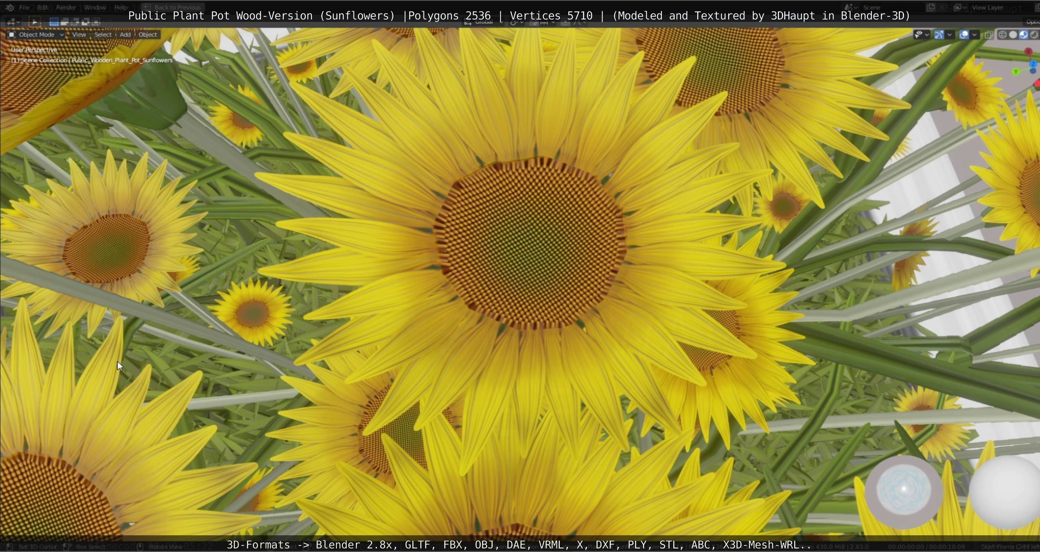This screenshot has width=1040, height=552.
Task: Open the Global transform orientation dropdown
Action: (484, 22)
